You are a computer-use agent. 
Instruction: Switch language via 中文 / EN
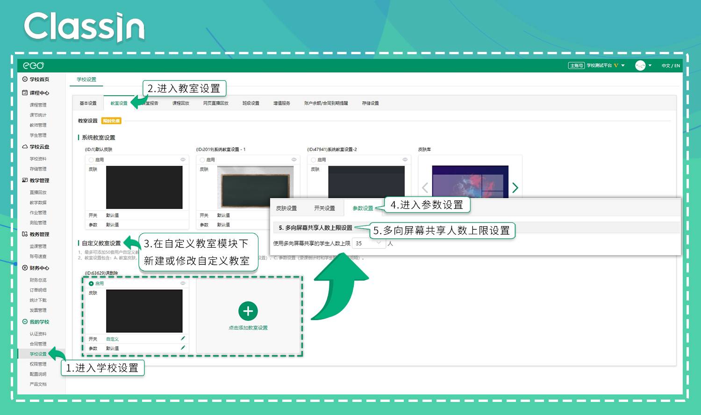(671, 65)
